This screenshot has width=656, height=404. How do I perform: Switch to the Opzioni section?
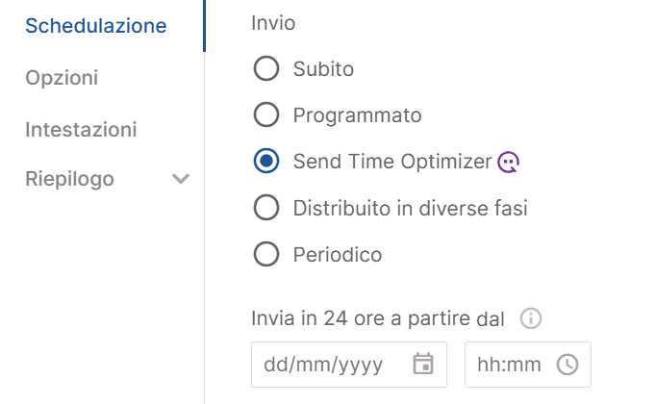tap(62, 78)
